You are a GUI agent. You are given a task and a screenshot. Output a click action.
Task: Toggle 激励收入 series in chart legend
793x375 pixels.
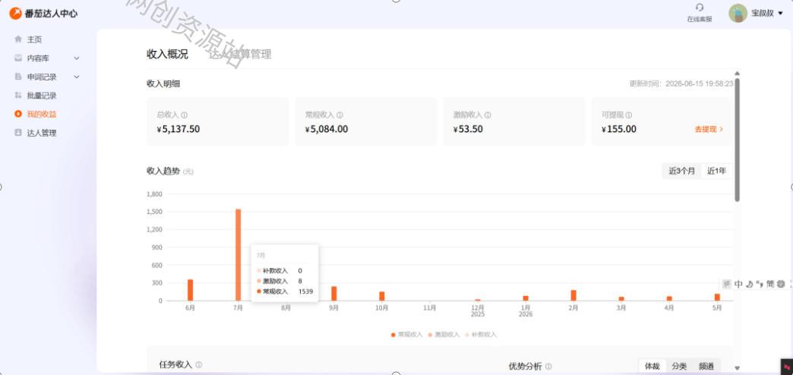click(444, 335)
